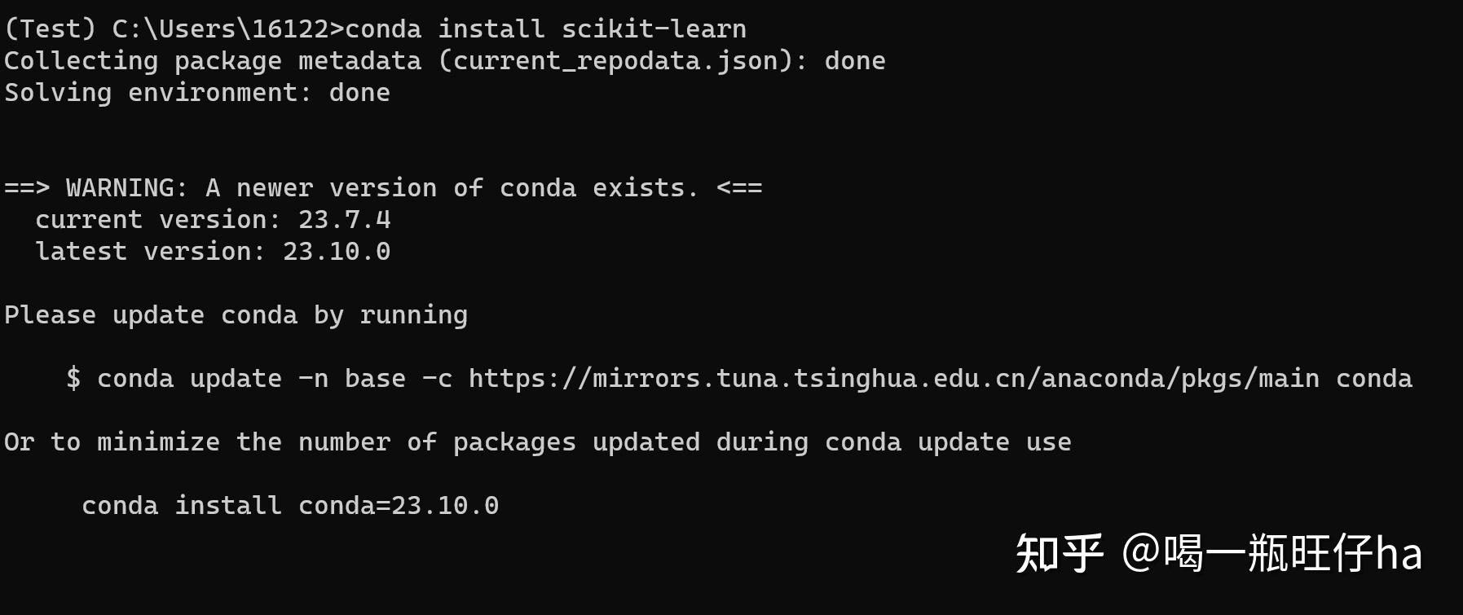Image resolution: width=1463 pixels, height=615 pixels.
Task: Click the 'Solving environment: done' line
Action: [x=196, y=93]
